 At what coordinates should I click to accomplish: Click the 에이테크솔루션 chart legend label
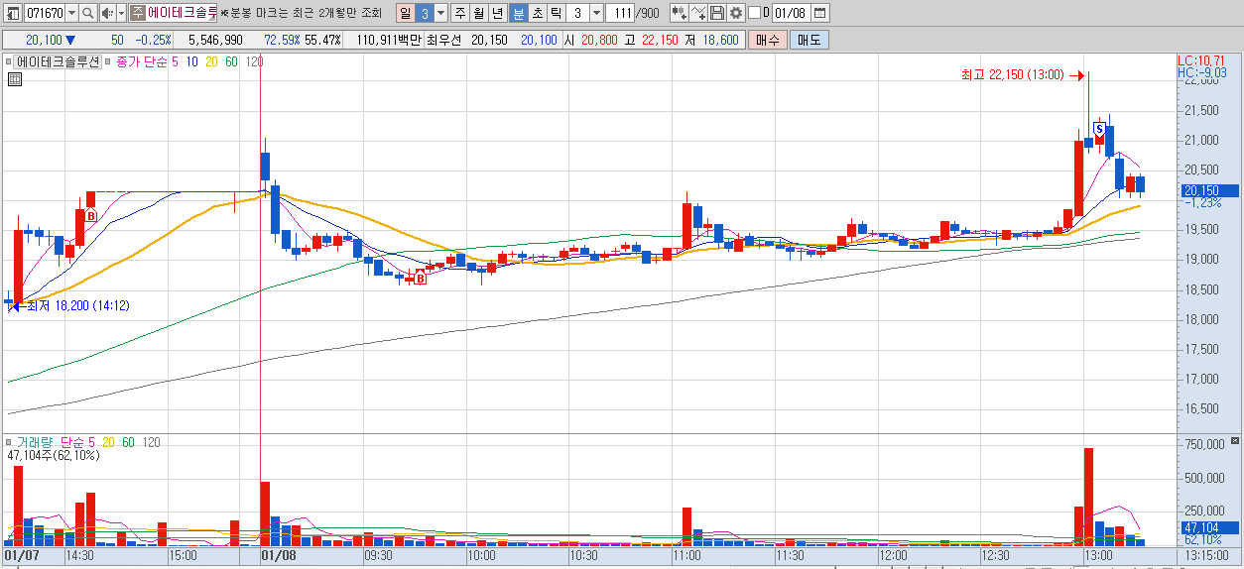point(59,61)
